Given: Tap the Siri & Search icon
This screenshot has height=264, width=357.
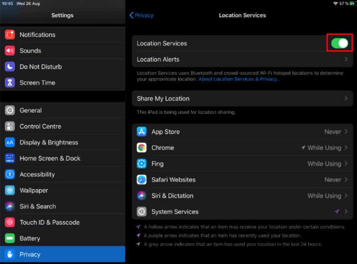Looking at the screenshot, I should click(x=10, y=207).
